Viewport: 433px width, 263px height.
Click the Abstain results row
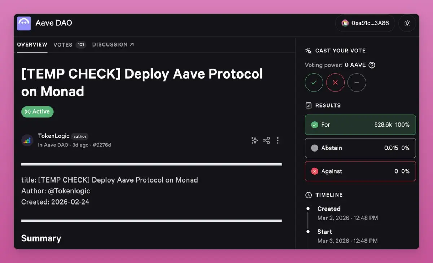click(x=360, y=148)
